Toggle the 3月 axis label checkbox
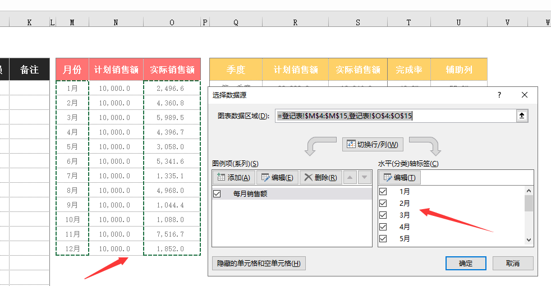 pyautogui.click(x=383, y=215)
